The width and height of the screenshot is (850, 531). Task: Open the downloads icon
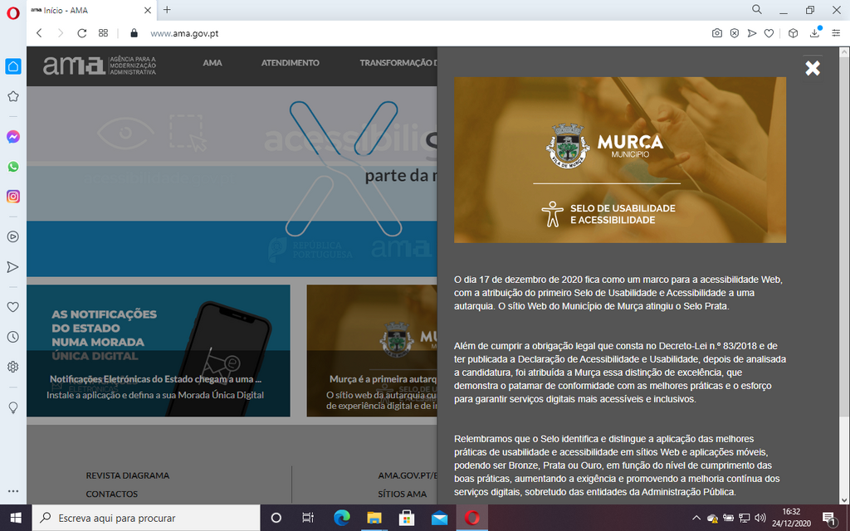[815, 32]
